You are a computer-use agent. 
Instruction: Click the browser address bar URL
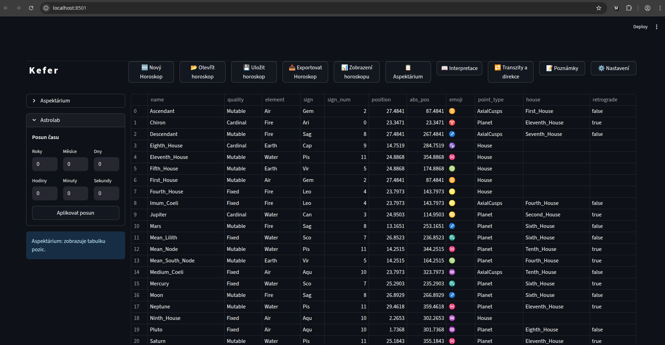69,8
